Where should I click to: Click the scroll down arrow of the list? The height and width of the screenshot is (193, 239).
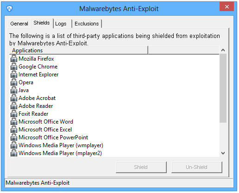pyautogui.click(x=223, y=153)
